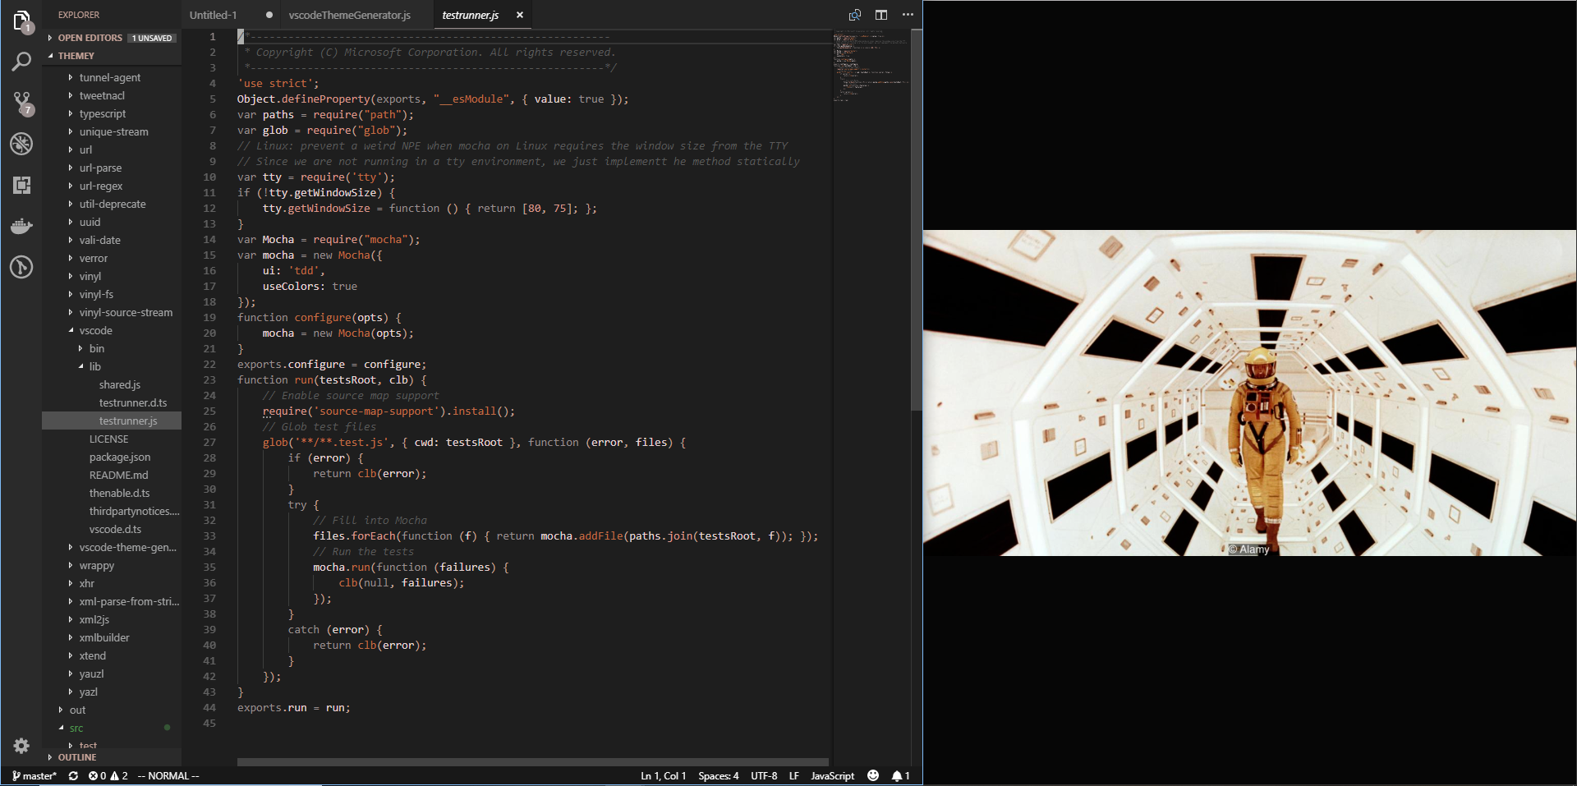Switch to the vscodeThemeGenerator.js tab
Screen dimensions: 1577x786
point(350,15)
